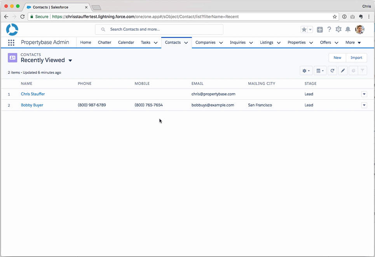Close the Contacts | Salesforce browser tab
Screen dimensions: 375x257
pos(86,7)
